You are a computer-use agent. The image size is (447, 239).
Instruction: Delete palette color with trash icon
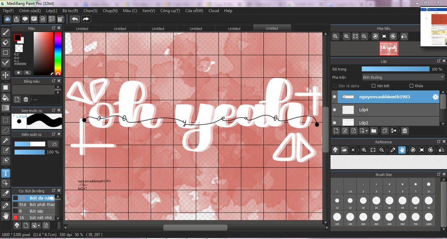pos(26,99)
